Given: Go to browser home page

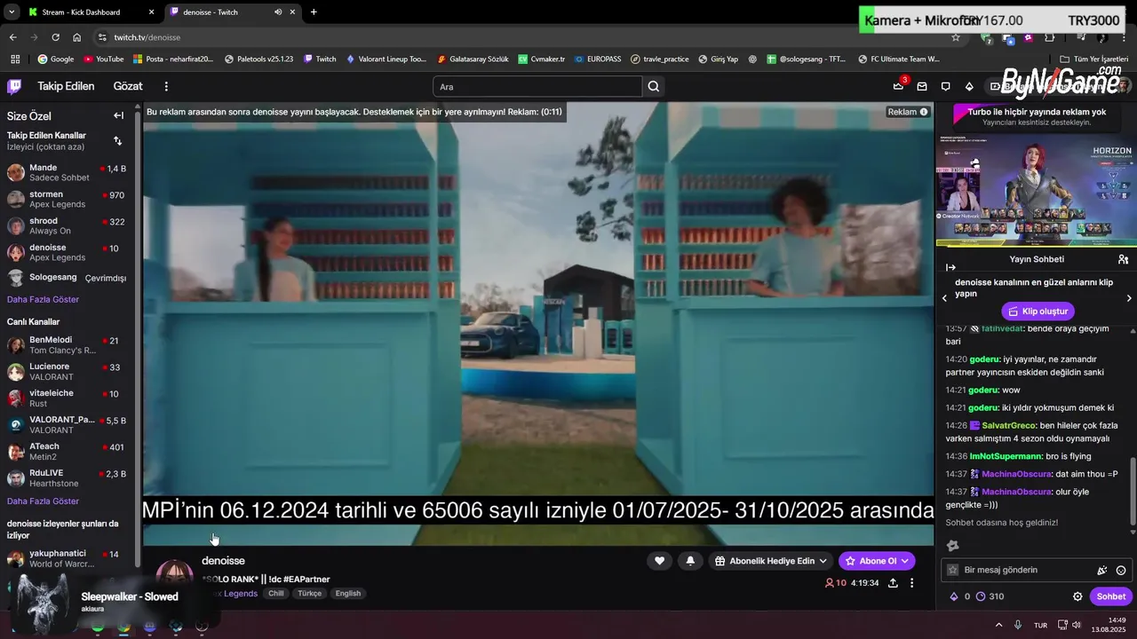Looking at the screenshot, I should (77, 37).
